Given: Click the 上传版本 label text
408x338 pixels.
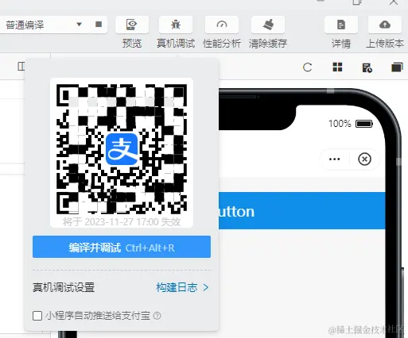Looking at the screenshot, I should coord(385,44).
